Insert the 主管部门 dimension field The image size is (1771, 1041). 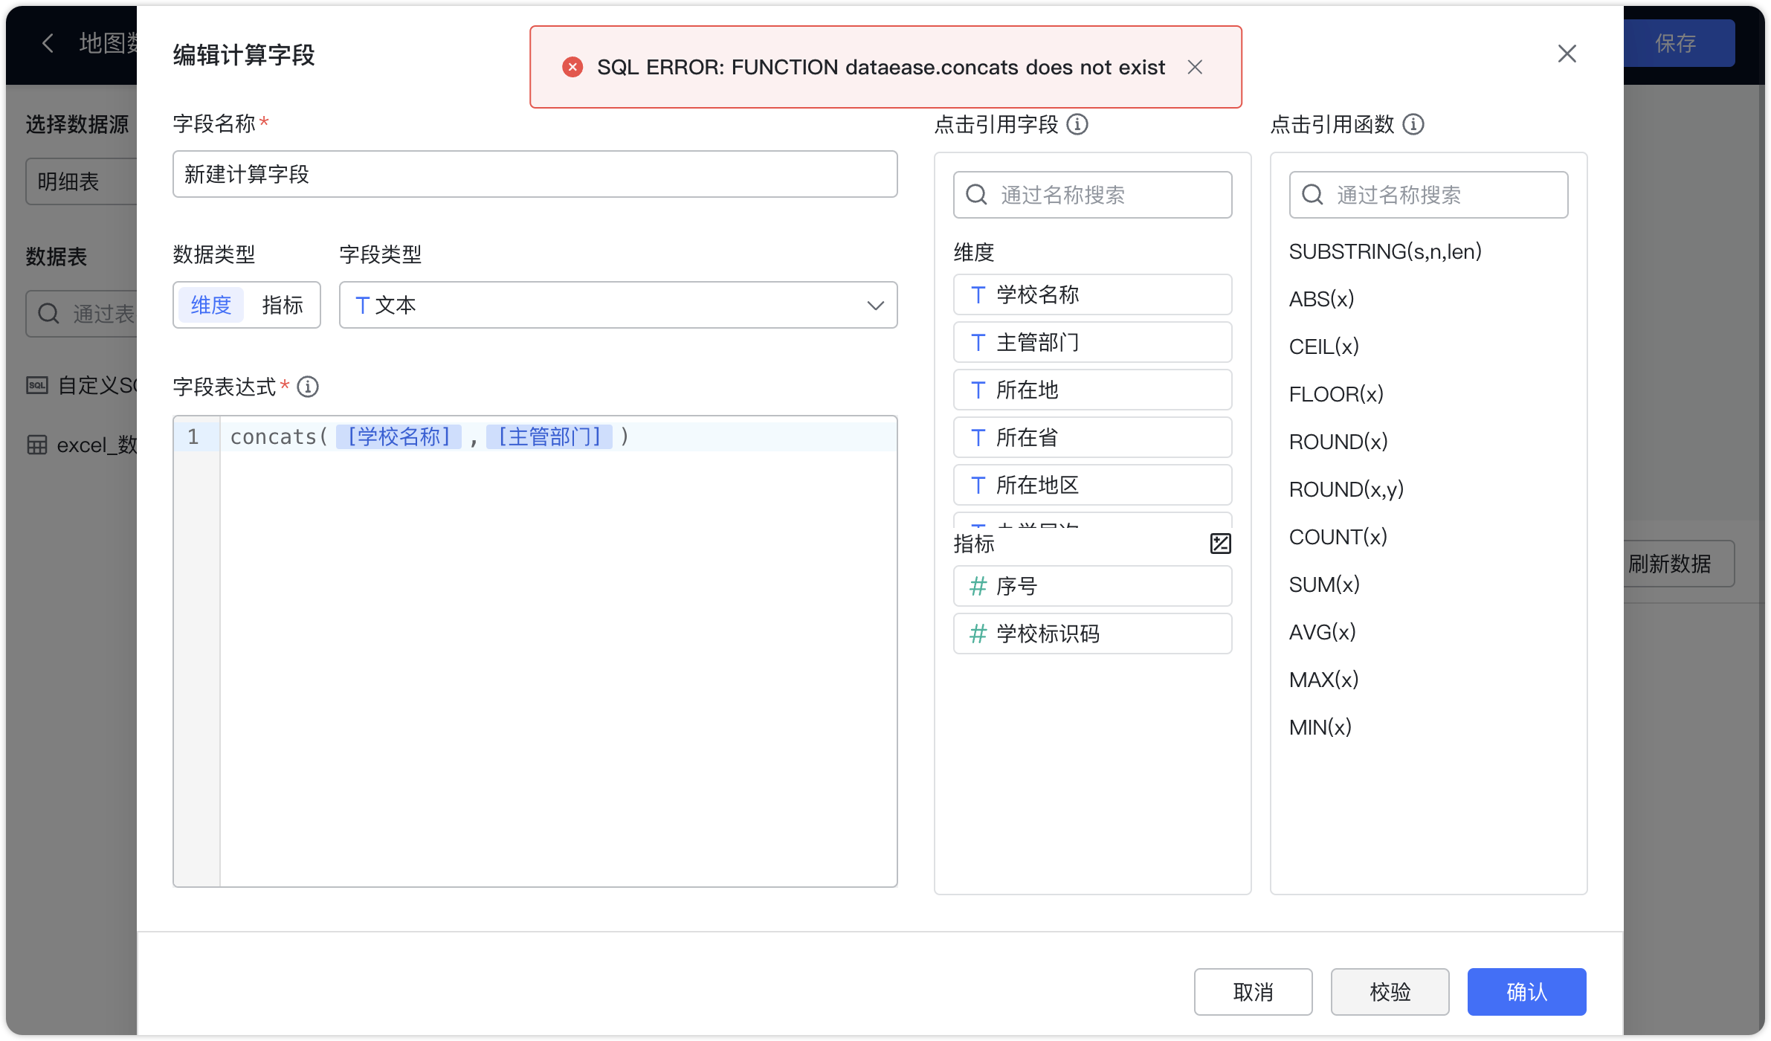pyautogui.click(x=1092, y=342)
